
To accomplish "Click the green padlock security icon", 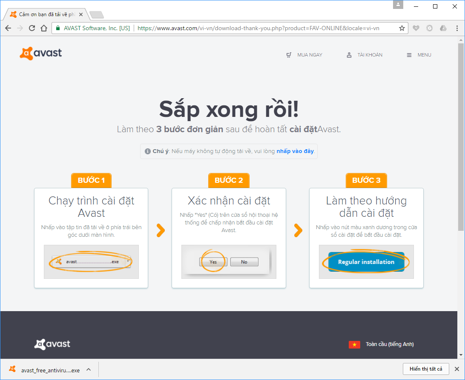I will (x=58, y=28).
